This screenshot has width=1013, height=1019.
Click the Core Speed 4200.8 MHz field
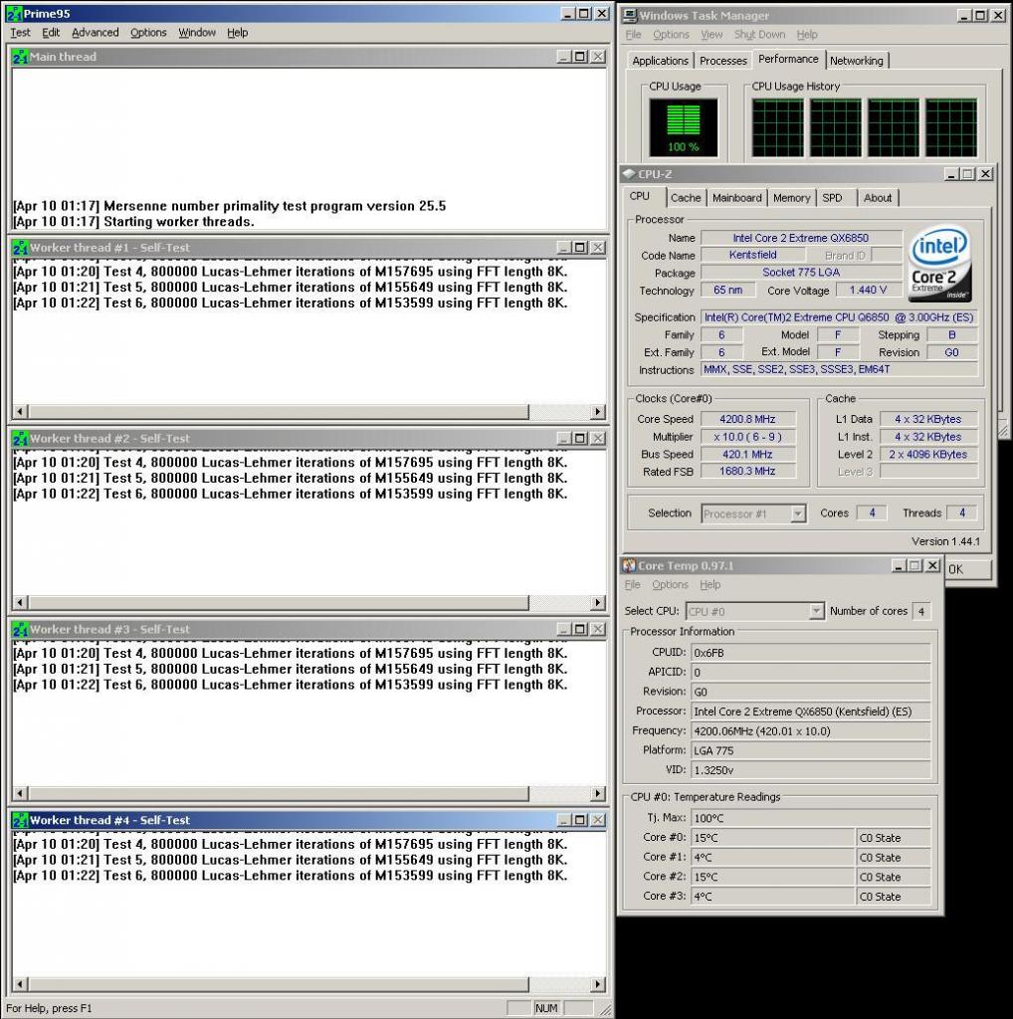click(x=747, y=419)
